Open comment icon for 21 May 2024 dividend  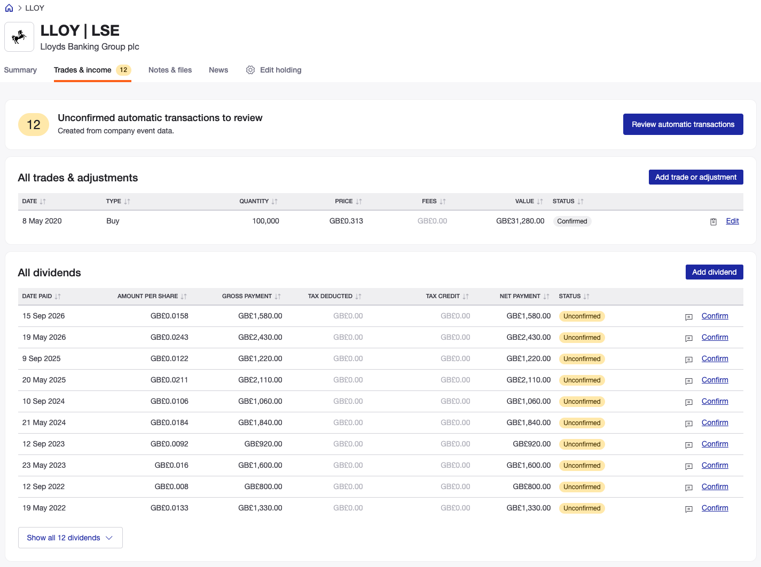pos(689,424)
